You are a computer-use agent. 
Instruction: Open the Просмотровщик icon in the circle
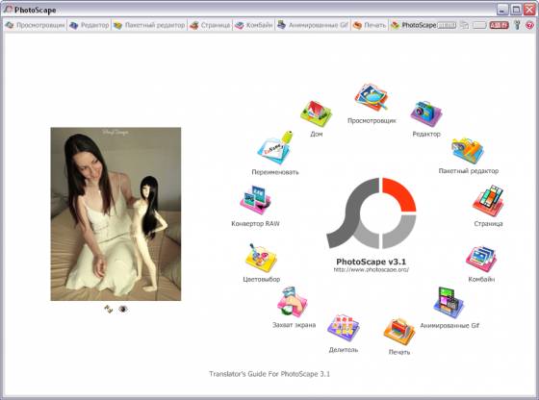click(x=372, y=98)
